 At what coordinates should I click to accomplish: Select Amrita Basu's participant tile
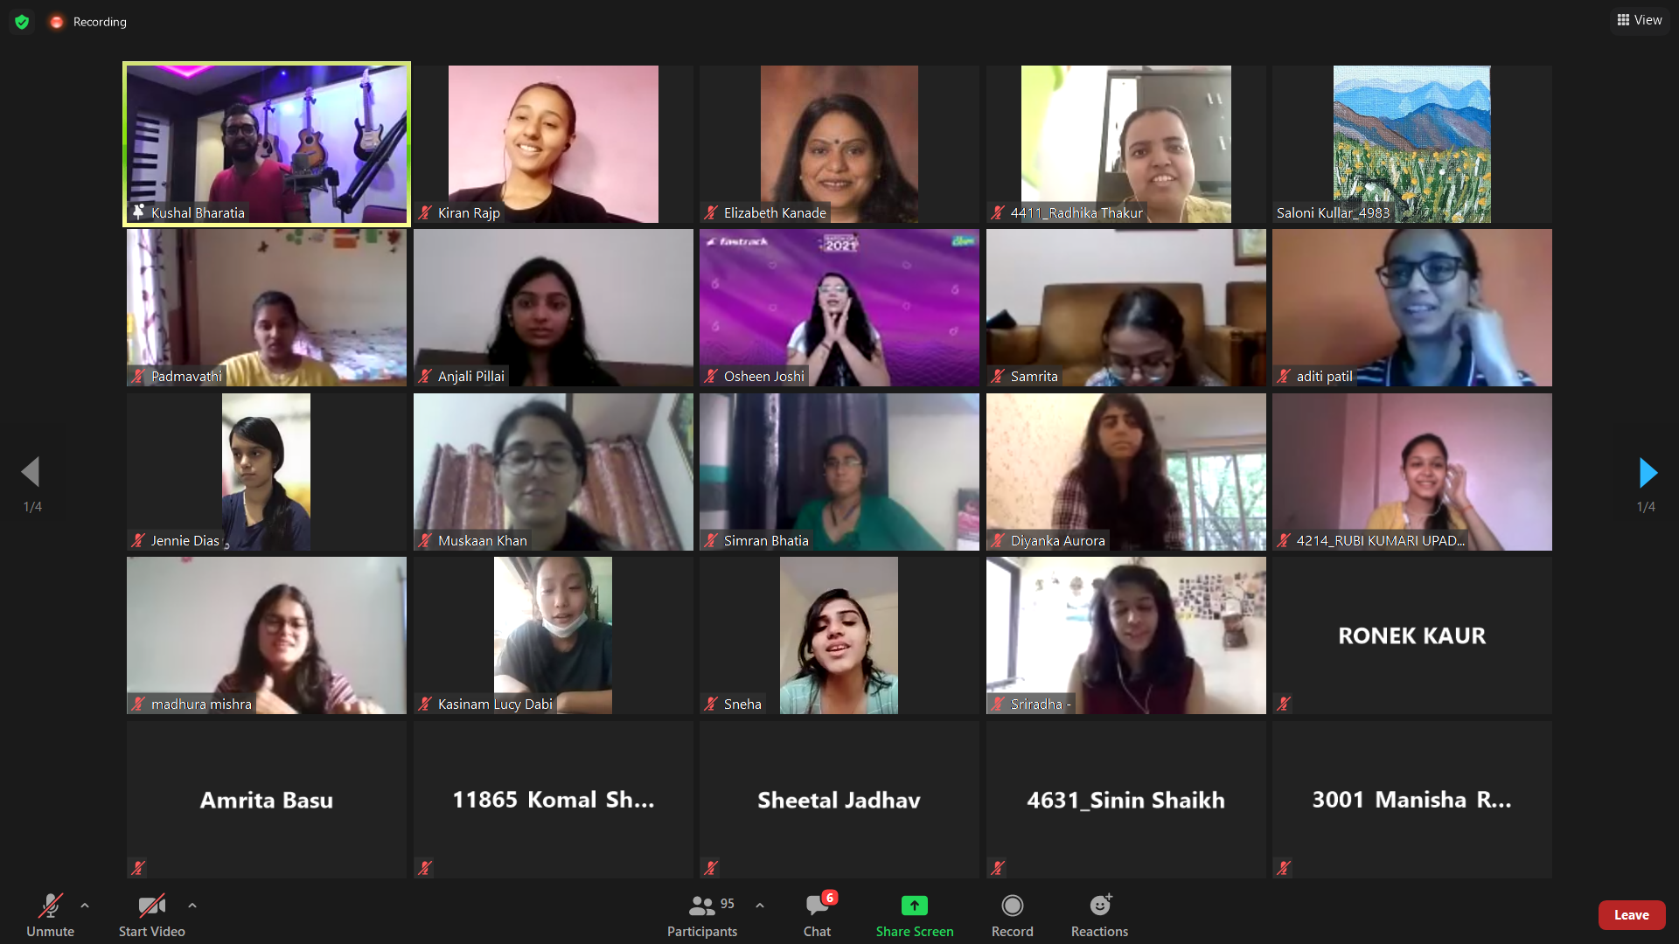point(267,800)
